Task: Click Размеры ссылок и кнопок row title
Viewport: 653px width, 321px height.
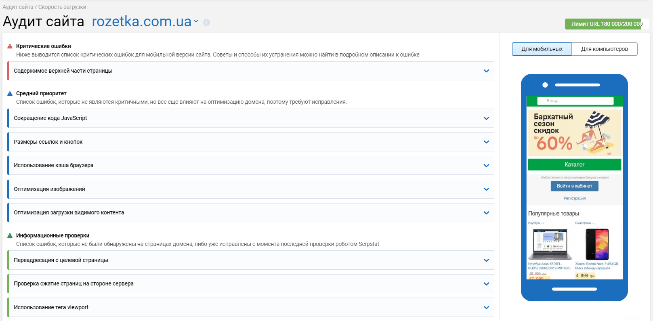Action: tap(48, 142)
